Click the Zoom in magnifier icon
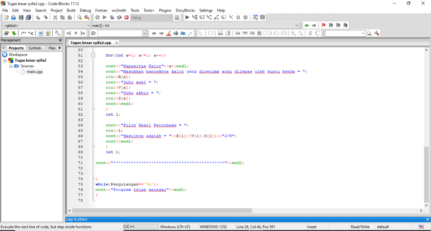The width and height of the screenshot is (431, 231). coord(294,33)
